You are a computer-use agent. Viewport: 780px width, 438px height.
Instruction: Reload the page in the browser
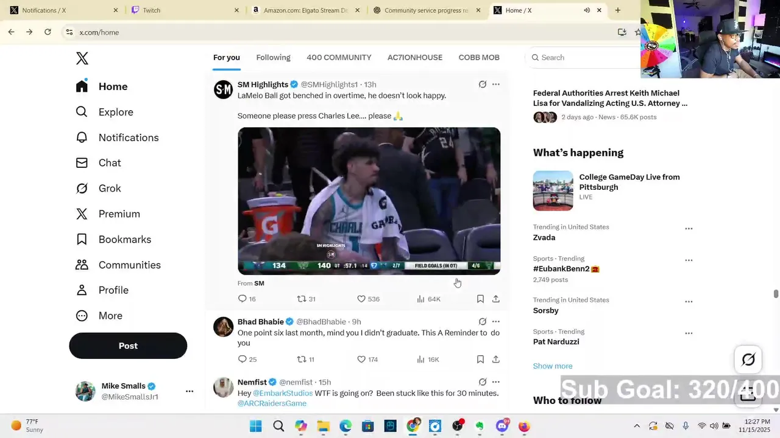pos(48,32)
